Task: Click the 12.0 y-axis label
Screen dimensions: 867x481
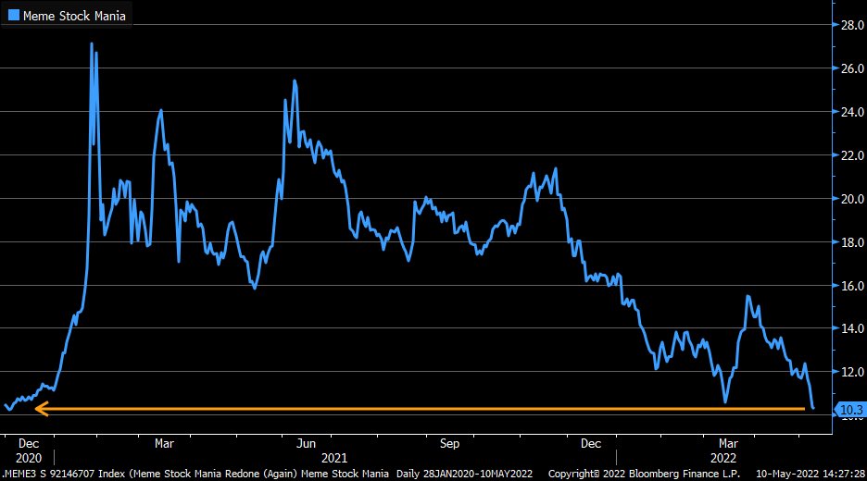Action: coord(852,372)
